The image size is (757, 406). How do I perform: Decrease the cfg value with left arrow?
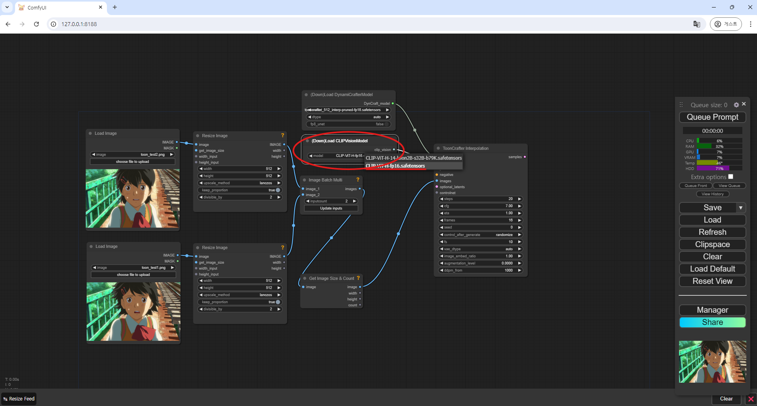(x=441, y=206)
